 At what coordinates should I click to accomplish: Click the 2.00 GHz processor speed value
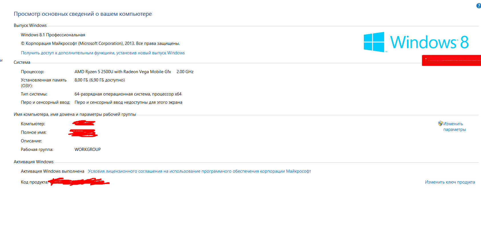pyautogui.click(x=185, y=72)
